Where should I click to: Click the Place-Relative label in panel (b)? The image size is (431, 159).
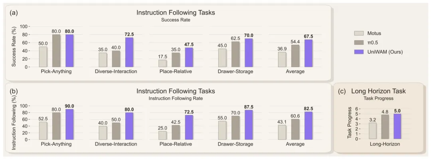tap(176, 144)
